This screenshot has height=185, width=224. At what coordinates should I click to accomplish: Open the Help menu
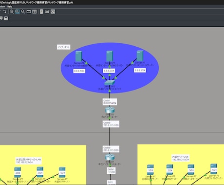(x=10, y=7)
